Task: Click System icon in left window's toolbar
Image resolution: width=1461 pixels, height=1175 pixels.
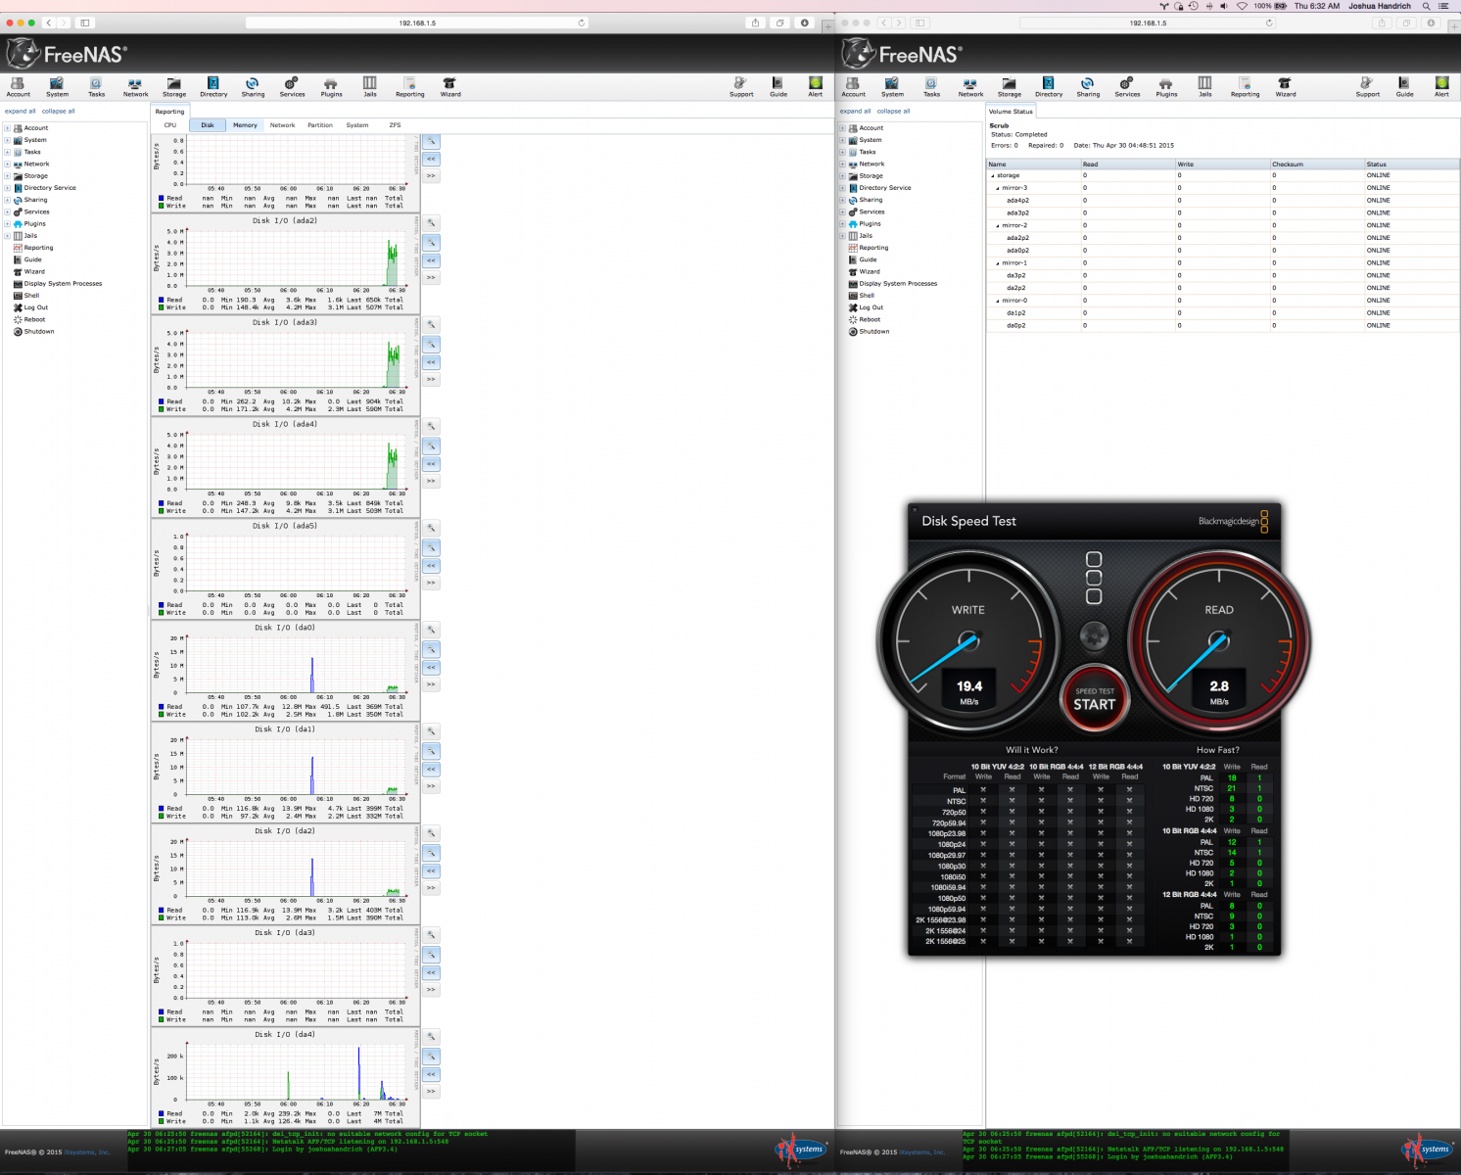Action: pyautogui.click(x=57, y=87)
